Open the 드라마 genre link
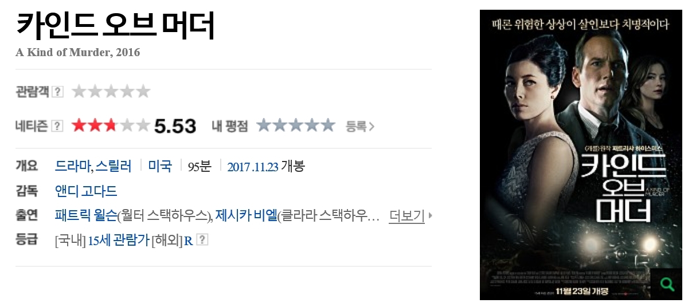The height and width of the screenshot is (307, 692). (x=72, y=167)
